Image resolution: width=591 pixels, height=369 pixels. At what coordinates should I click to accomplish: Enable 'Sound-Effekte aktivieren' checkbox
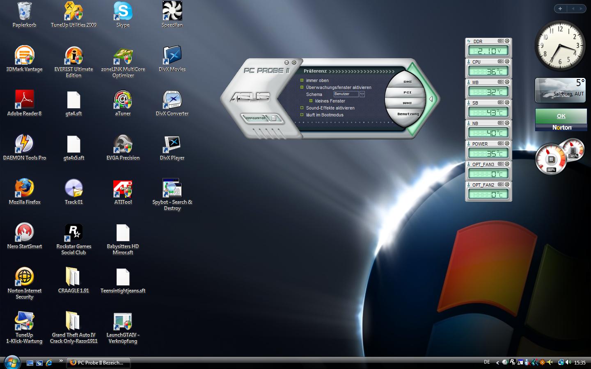[x=302, y=108]
